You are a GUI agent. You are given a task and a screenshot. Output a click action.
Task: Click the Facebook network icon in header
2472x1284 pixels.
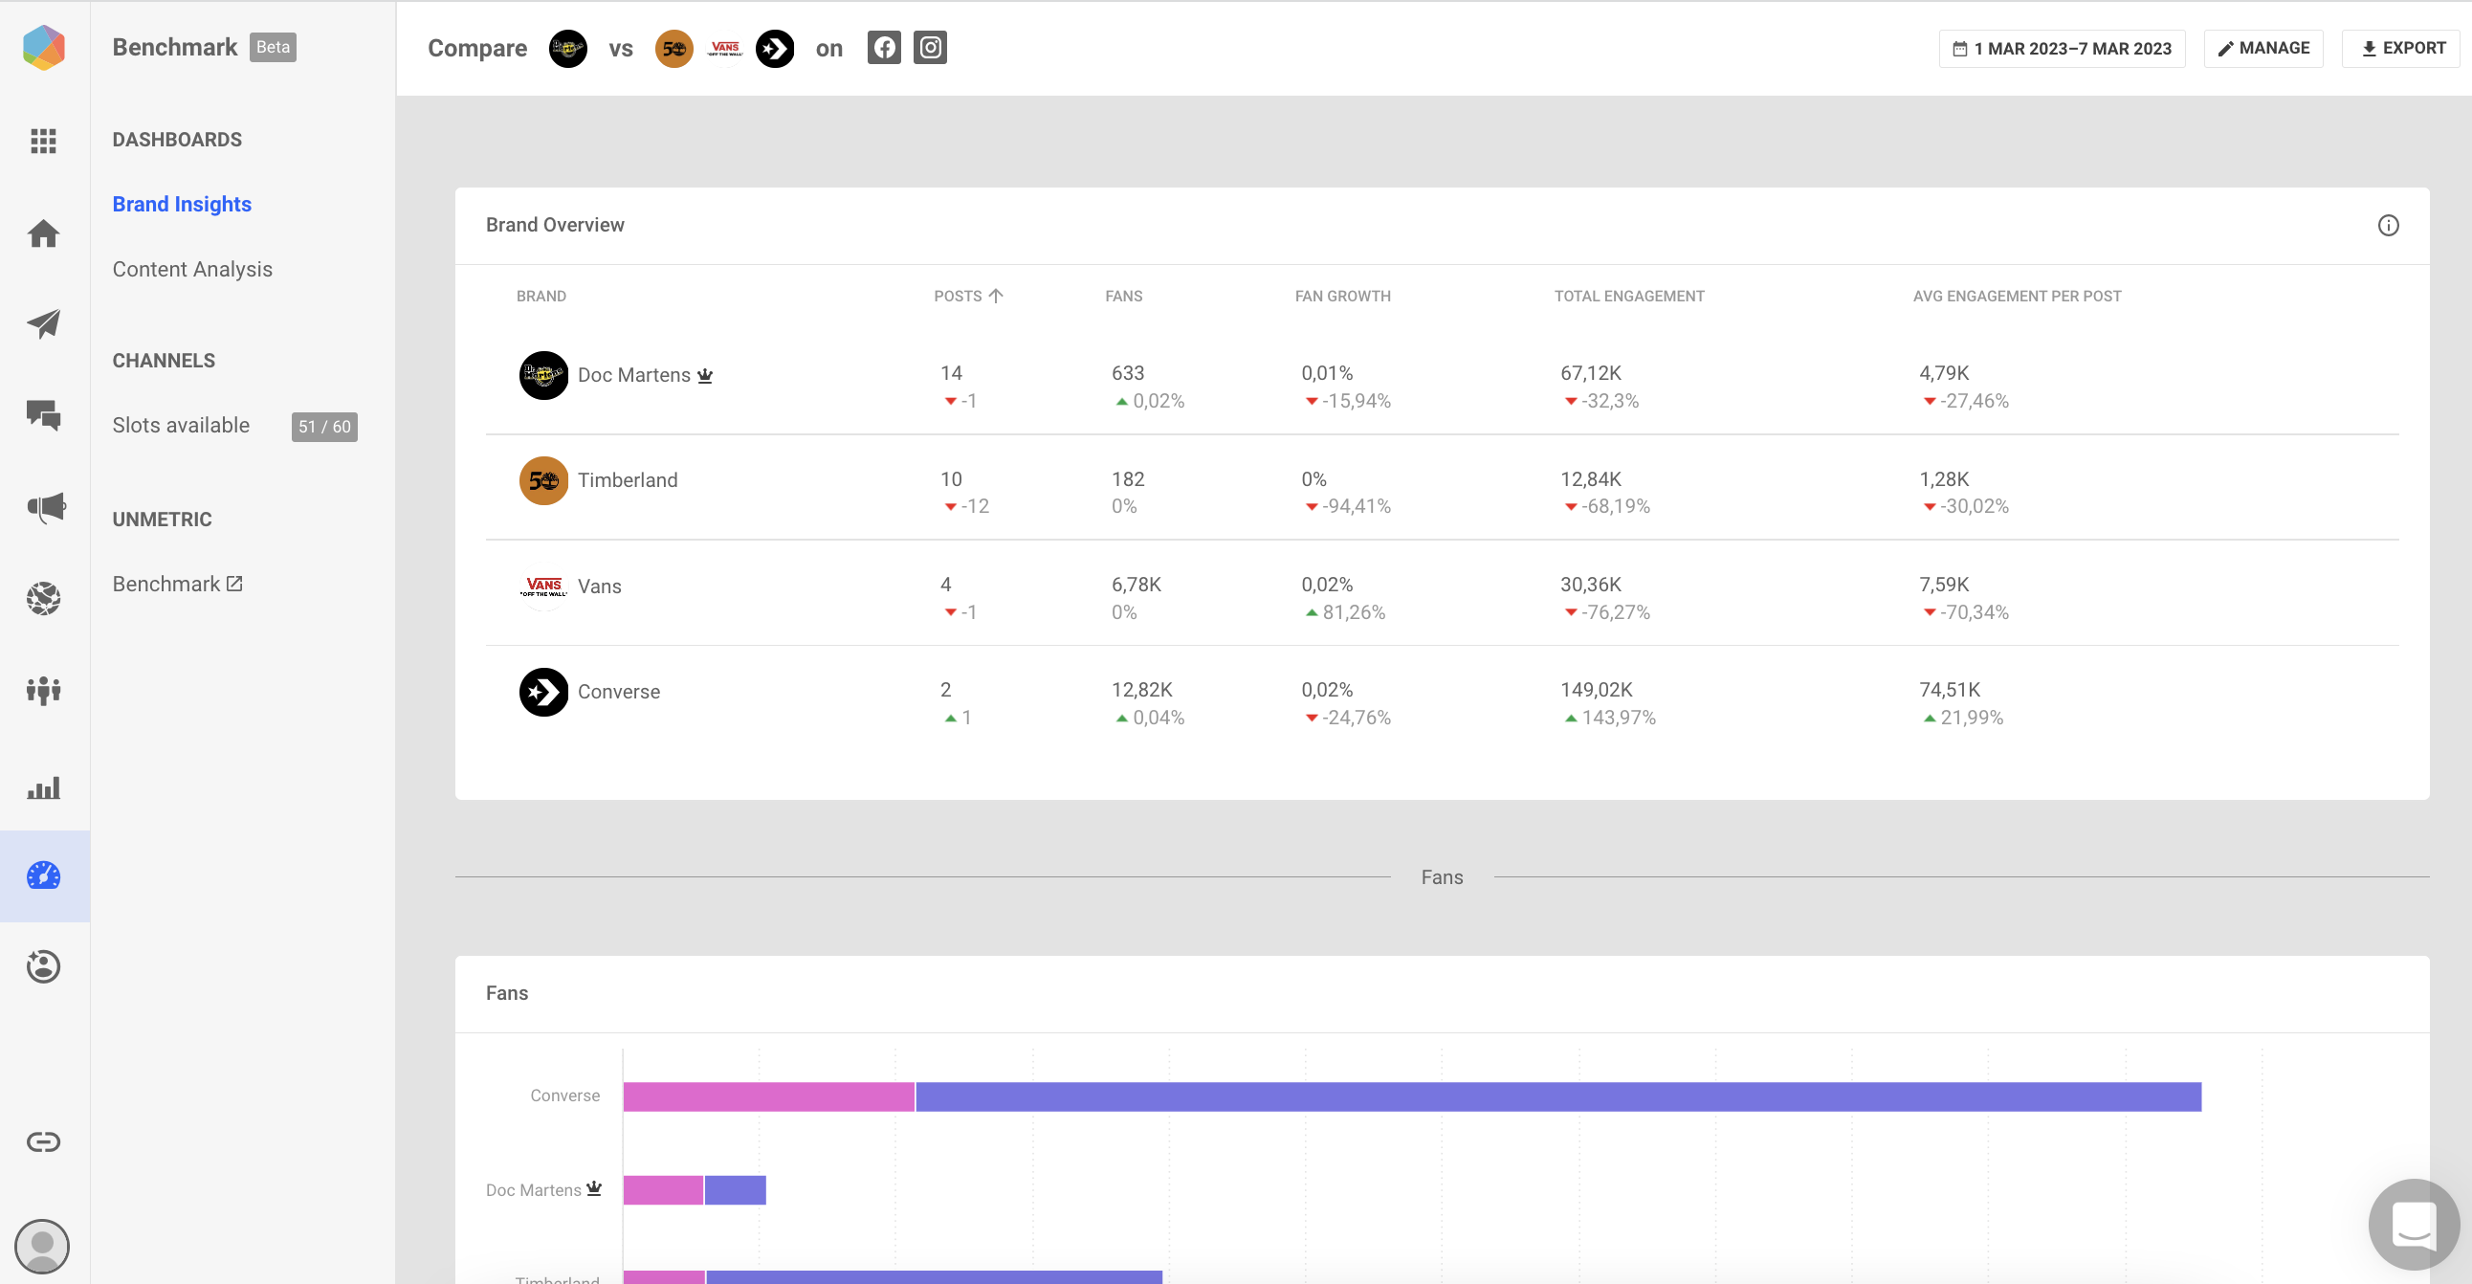884,48
